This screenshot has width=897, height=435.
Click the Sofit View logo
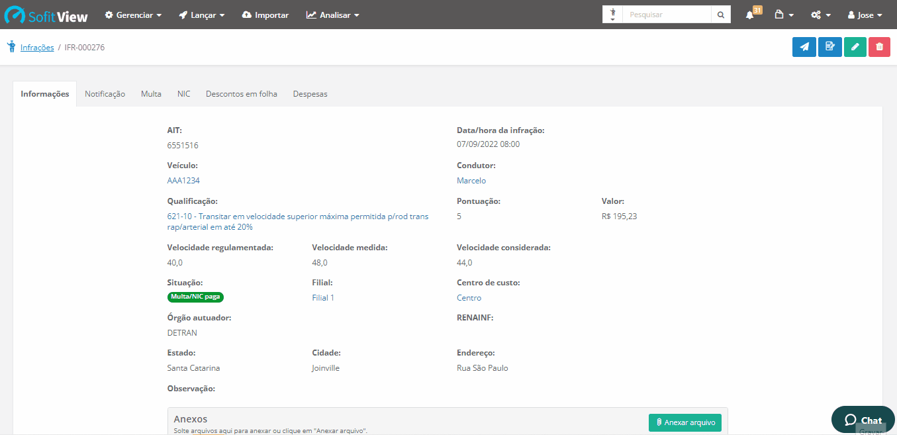[x=46, y=15]
